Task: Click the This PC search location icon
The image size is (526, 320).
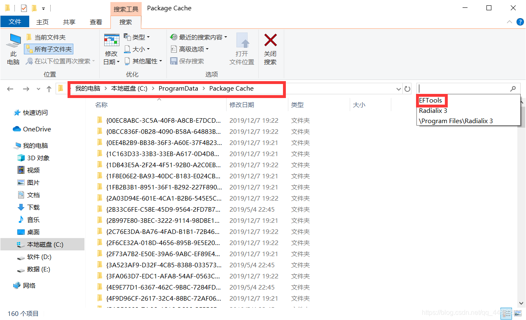Action: tap(13, 49)
